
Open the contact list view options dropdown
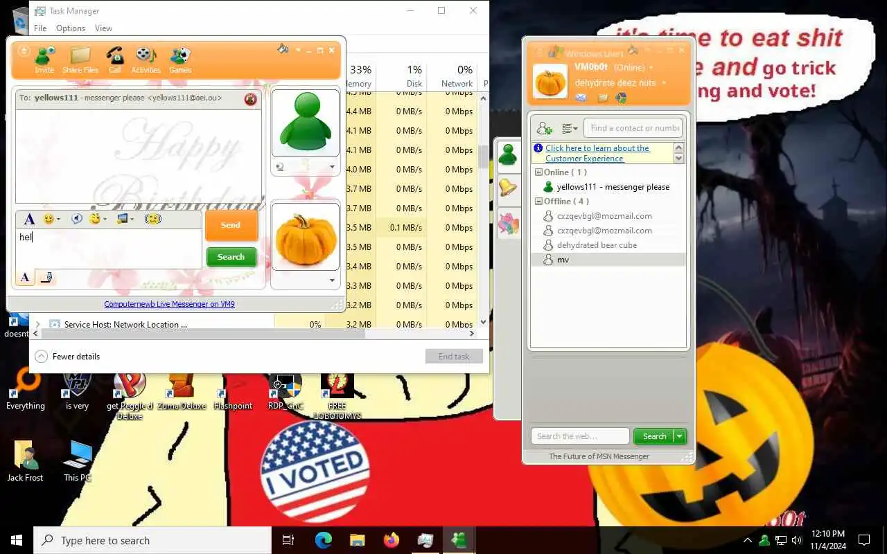coord(570,128)
